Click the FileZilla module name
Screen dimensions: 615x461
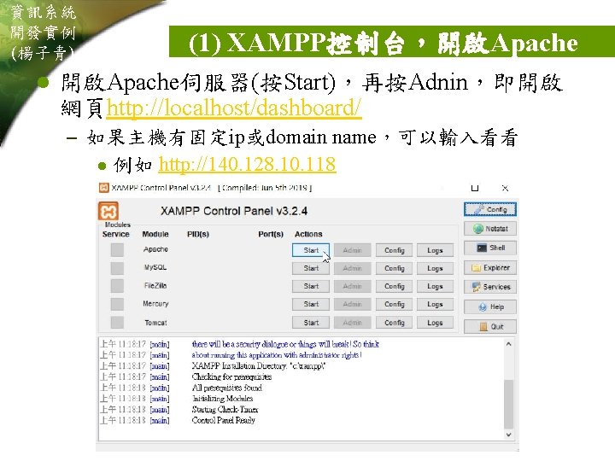tap(155, 286)
